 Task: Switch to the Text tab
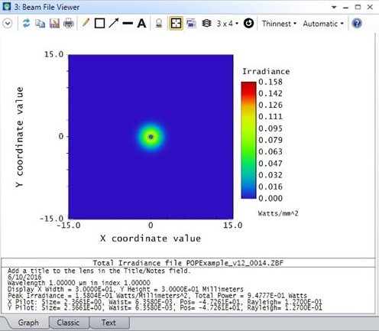tap(109, 323)
